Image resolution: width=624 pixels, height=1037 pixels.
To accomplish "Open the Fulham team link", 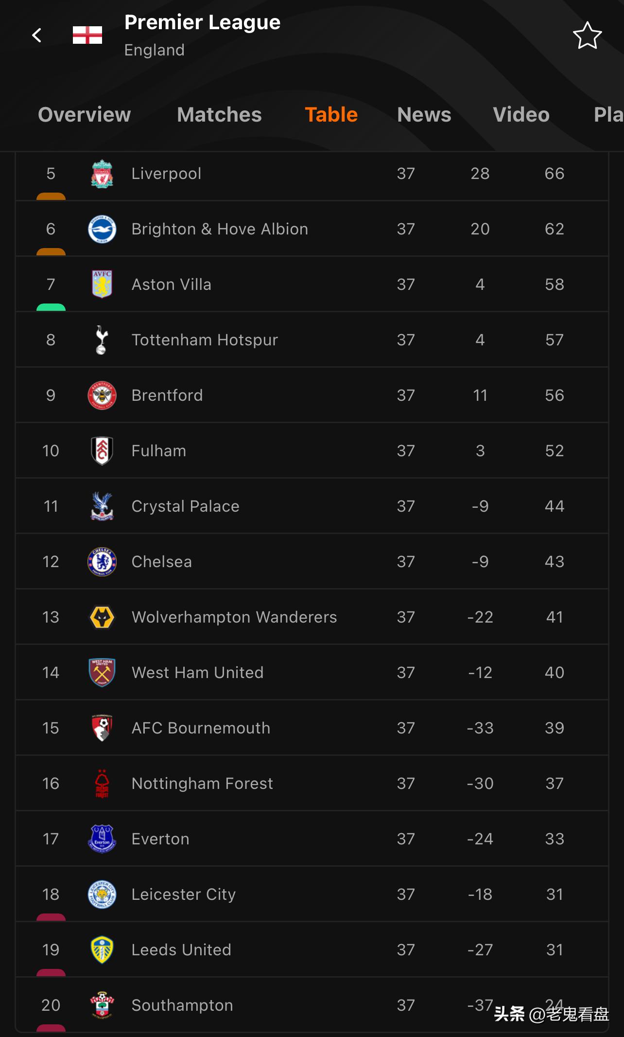I will [x=159, y=451].
